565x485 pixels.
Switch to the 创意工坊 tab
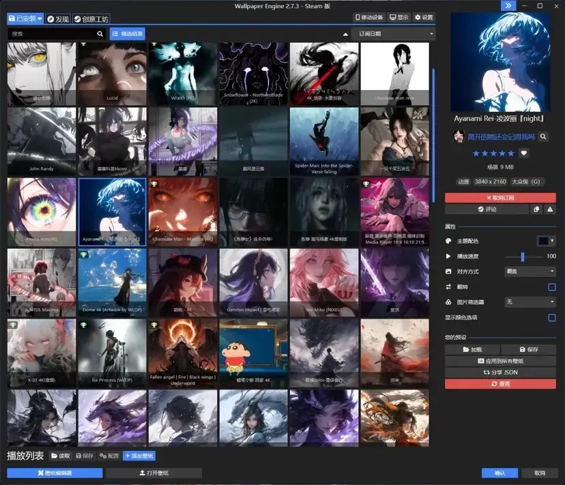click(x=91, y=19)
